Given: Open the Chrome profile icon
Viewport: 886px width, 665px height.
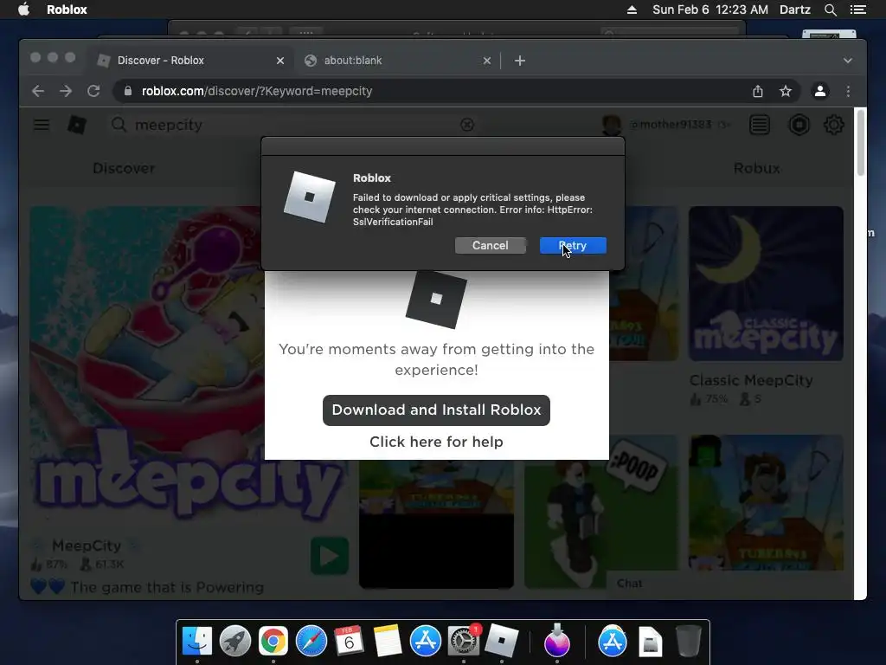Looking at the screenshot, I should coord(820,91).
